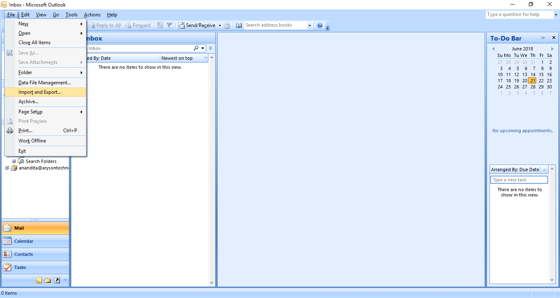560x298 pixels.
Task: Open the Contacts pane
Action: [35, 254]
